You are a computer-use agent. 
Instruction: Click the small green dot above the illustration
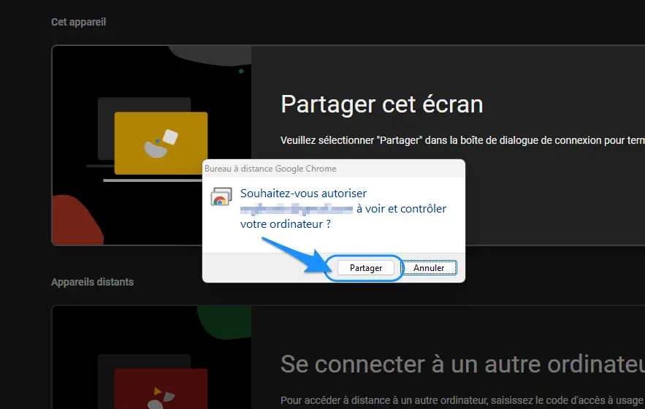pos(241,71)
